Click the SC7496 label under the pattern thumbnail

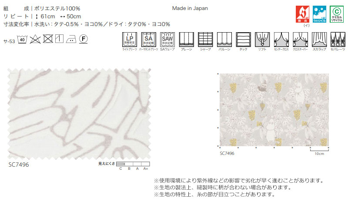click(x=227, y=154)
